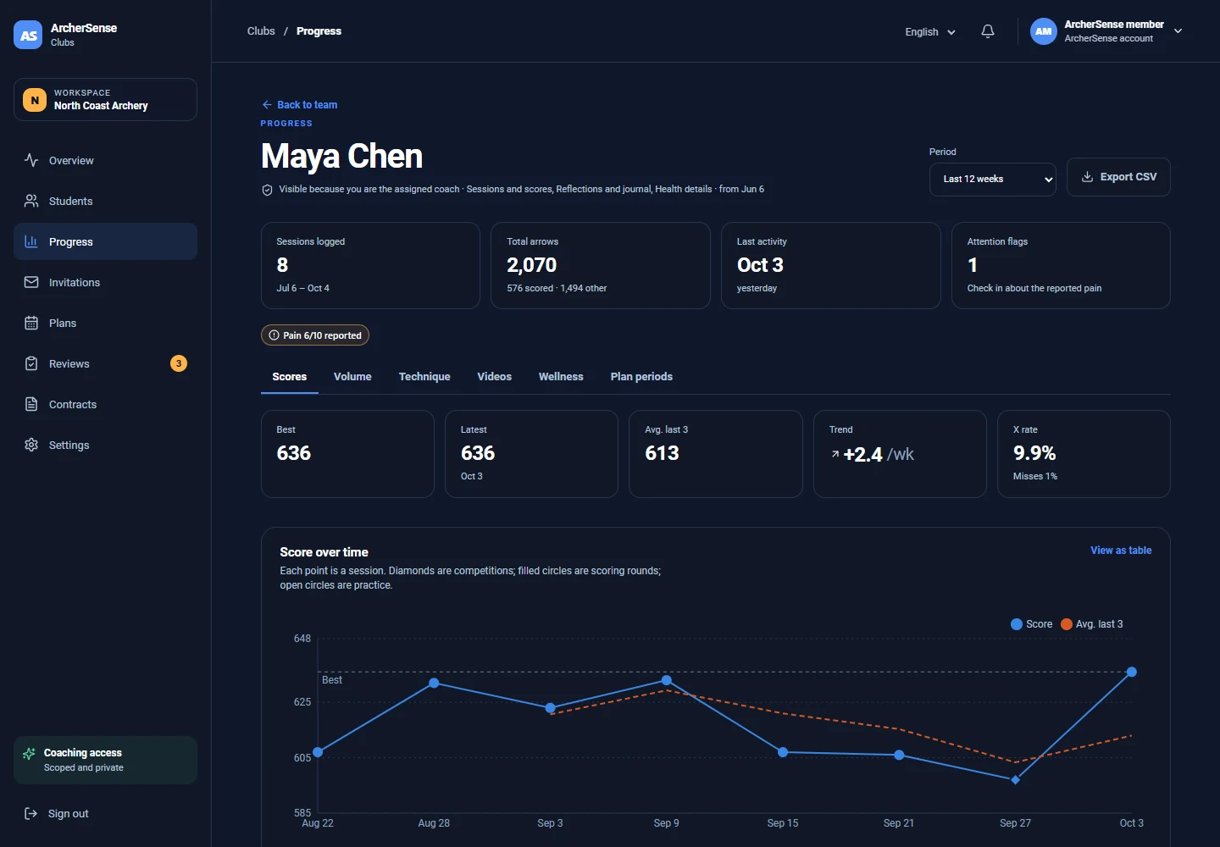The height and width of the screenshot is (847, 1220).
Task: Click the download icon in Export CSV
Action: (x=1087, y=177)
